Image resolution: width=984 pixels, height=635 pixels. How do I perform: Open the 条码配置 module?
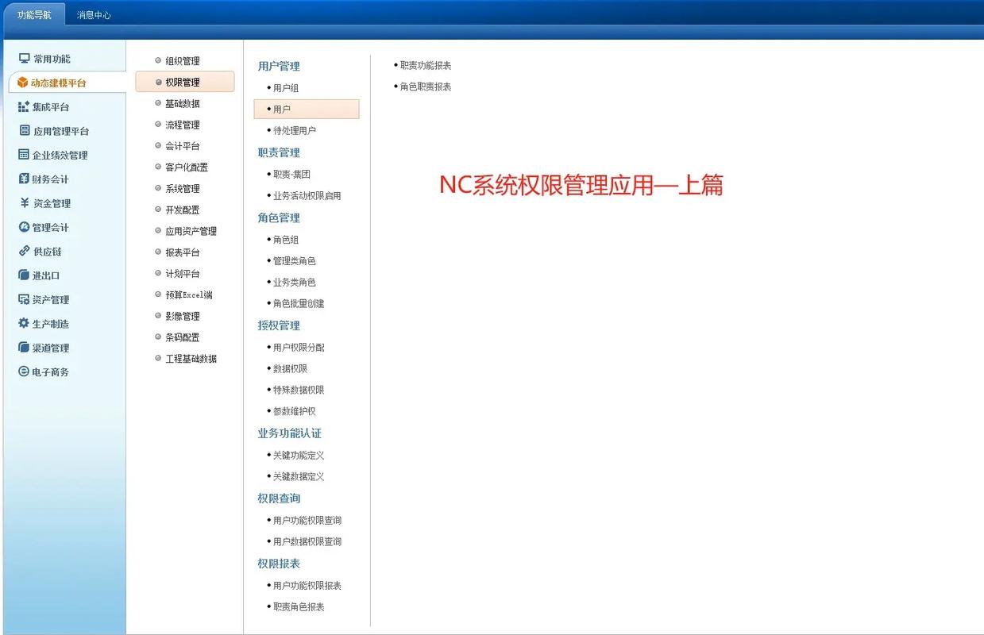(183, 337)
